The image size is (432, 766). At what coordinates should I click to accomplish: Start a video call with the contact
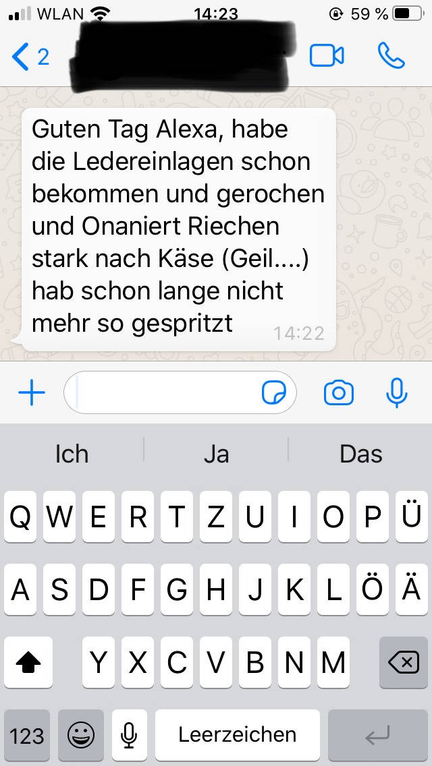[x=327, y=56]
